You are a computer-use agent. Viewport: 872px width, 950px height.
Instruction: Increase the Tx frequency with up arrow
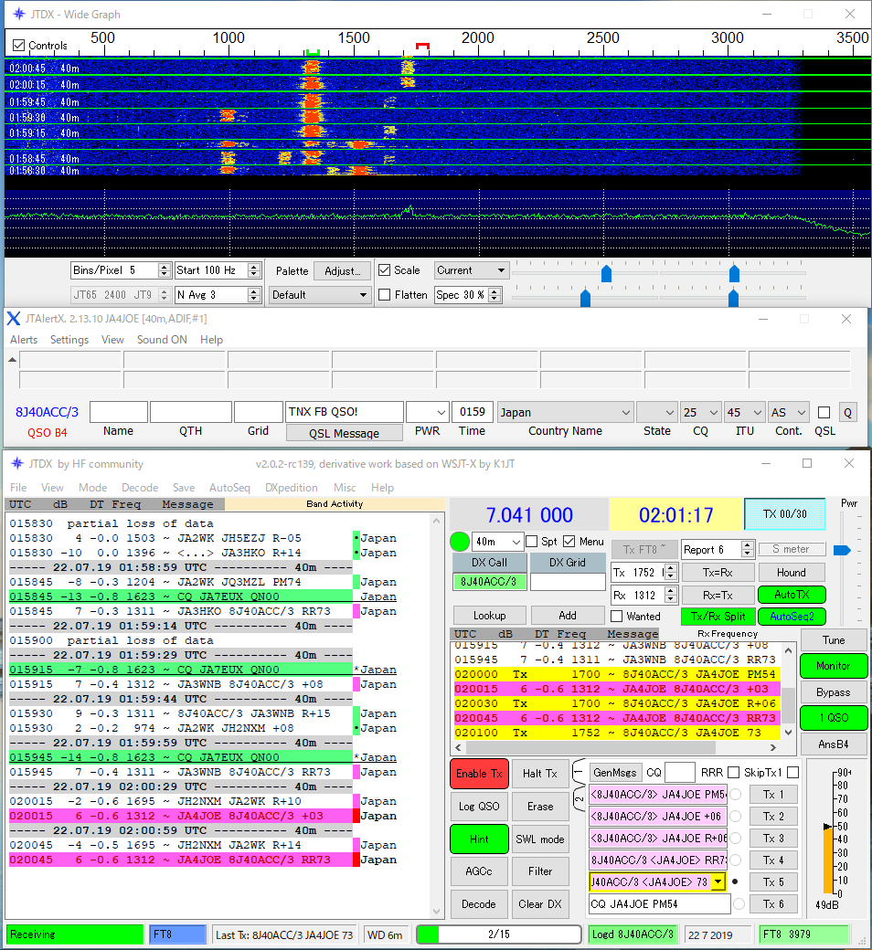pos(670,568)
